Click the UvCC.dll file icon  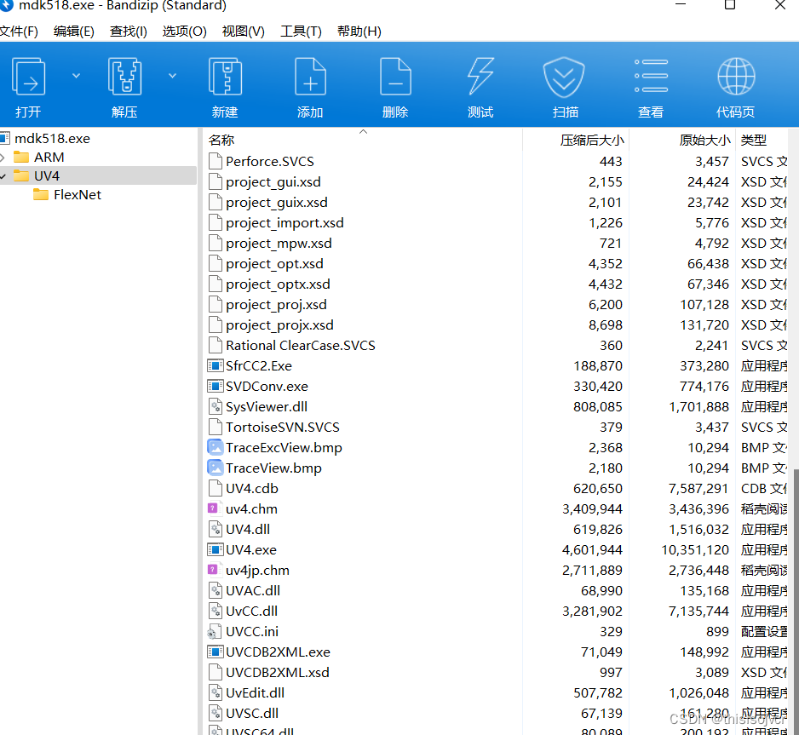coord(216,611)
